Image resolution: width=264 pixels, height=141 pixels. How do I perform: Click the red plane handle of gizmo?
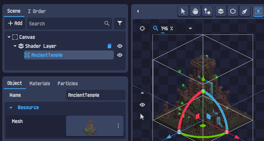click(198, 116)
